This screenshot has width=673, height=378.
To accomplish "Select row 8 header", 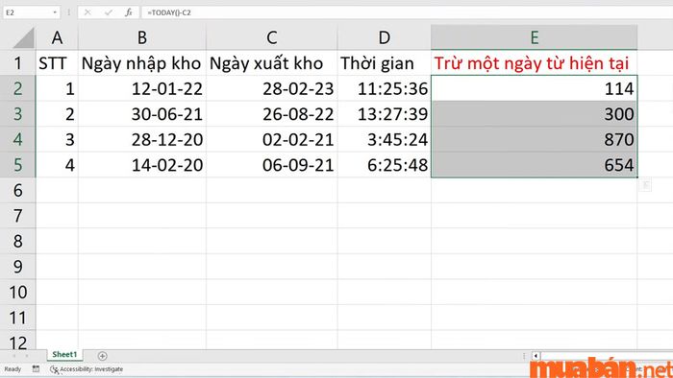I will pyautogui.click(x=17, y=241).
